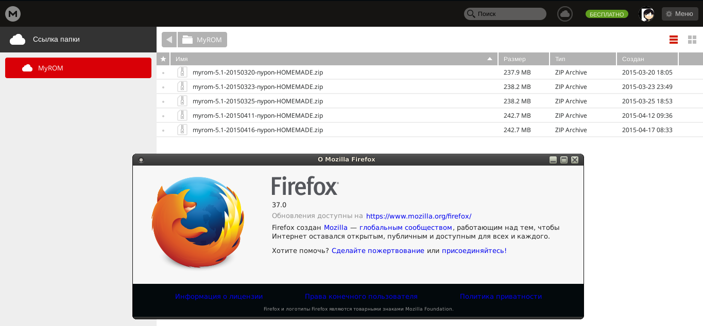703x326 pixels.
Task: Click zip icon of 20150320 file
Action: (182, 73)
